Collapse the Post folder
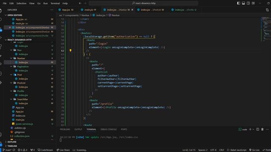 point(19,75)
